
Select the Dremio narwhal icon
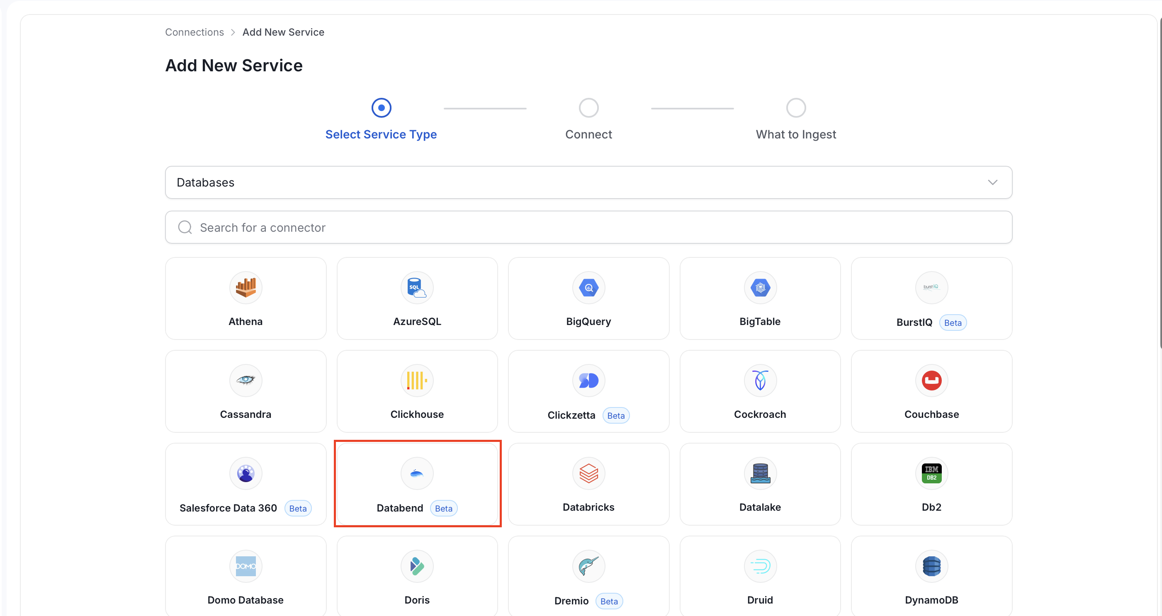click(588, 566)
